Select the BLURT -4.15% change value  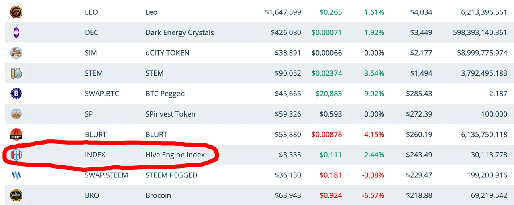click(x=373, y=134)
